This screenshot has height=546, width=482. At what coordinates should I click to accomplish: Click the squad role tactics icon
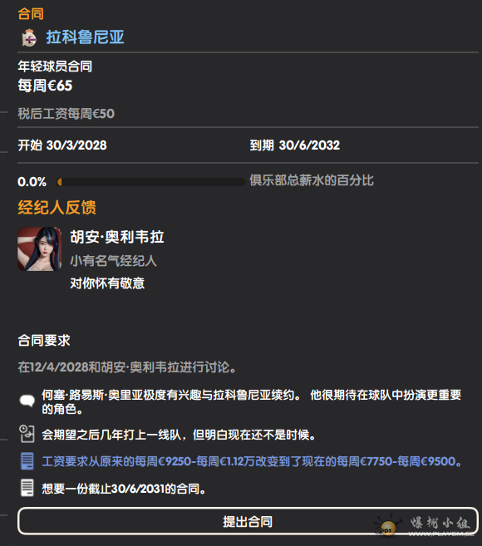point(27,434)
